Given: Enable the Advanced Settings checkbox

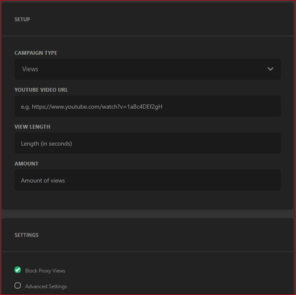Looking at the screenshot, I should click(18, 286).
